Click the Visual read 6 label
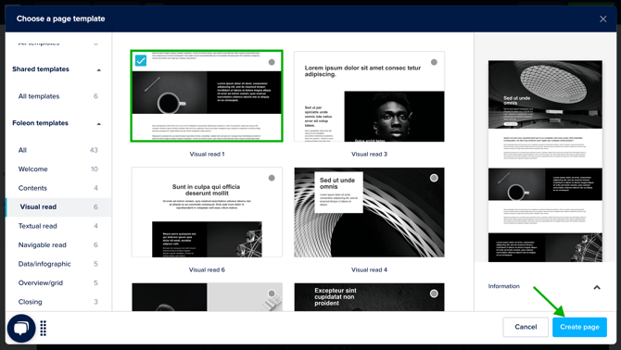This screenshot has width=621, height=350. 207,269
